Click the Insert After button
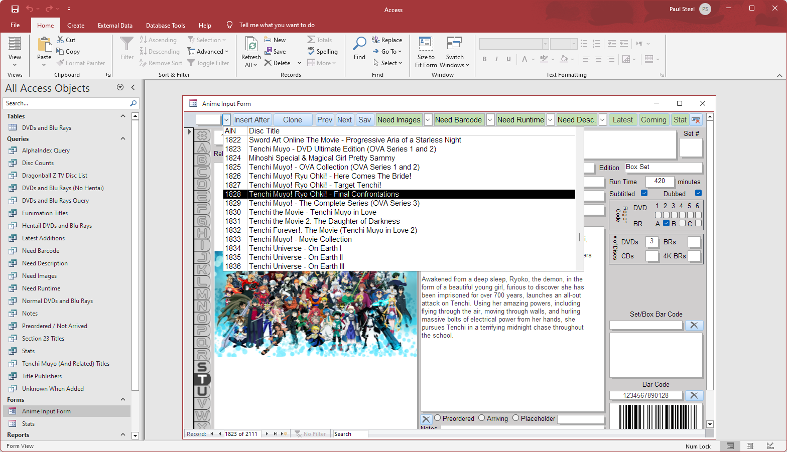 point(251,120)
